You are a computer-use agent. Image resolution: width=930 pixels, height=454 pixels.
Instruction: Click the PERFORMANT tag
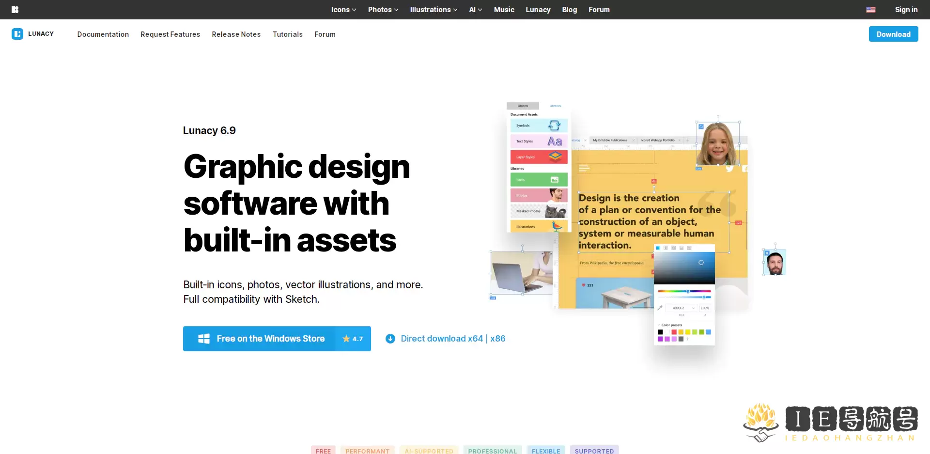(368, 451)
